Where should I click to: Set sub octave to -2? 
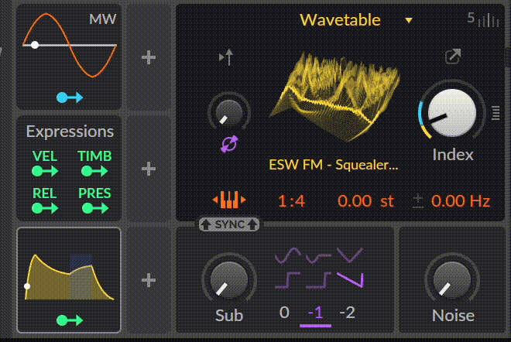click(x=348, y=313)
